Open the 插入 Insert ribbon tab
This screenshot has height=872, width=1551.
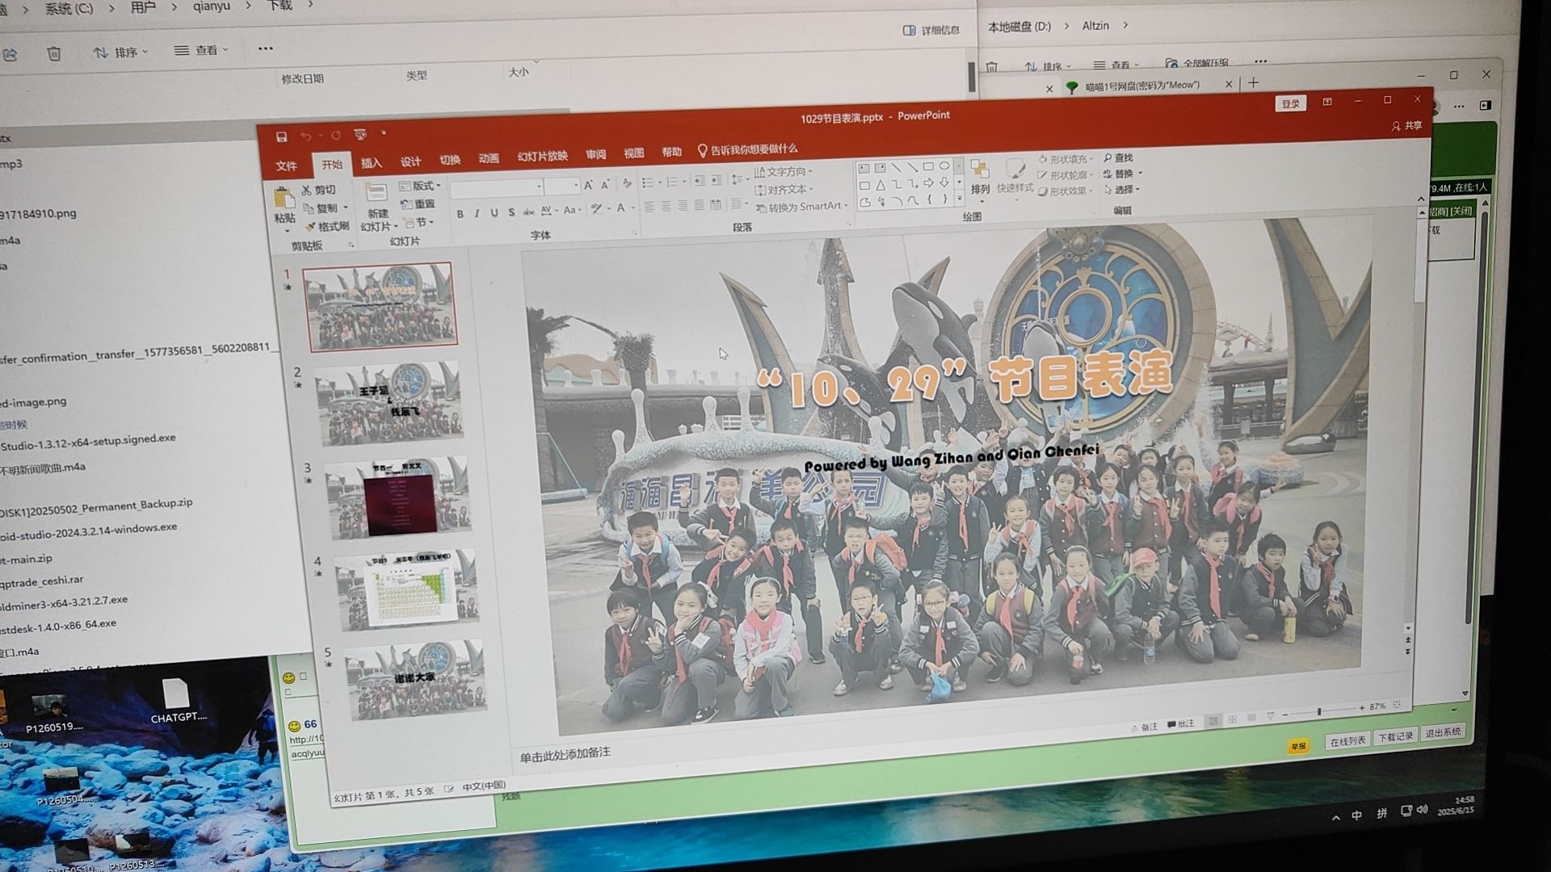pyautogui.click(x=371, y=162)
